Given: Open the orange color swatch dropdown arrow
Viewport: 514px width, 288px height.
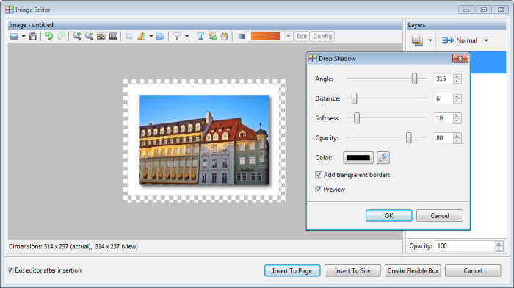Looking at the screenshot, I should coord(288,37).
